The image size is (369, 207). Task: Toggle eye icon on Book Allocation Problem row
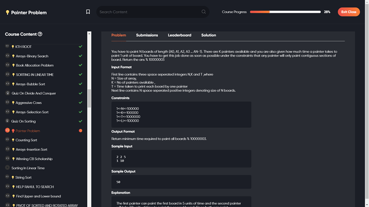click(x=7, y=65)
